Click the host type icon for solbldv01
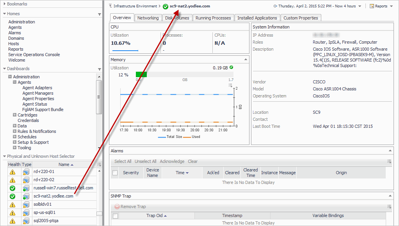Image resolution: width=399 pixels, height=226 pixels. click(26, 205)
